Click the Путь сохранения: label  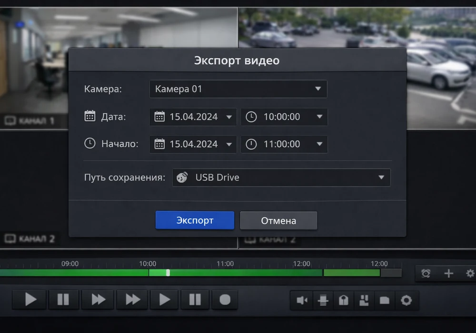(124, 177)
